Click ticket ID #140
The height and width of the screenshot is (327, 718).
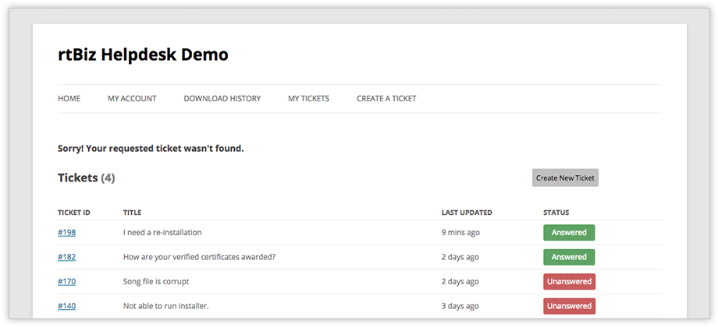pyautogui.click(x=66, y=306)
